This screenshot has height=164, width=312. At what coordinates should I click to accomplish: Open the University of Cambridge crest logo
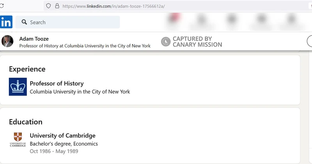pos(18,139)
